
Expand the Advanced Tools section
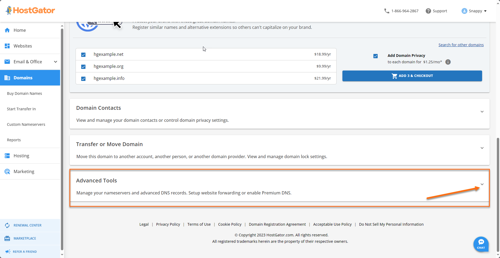482,184
